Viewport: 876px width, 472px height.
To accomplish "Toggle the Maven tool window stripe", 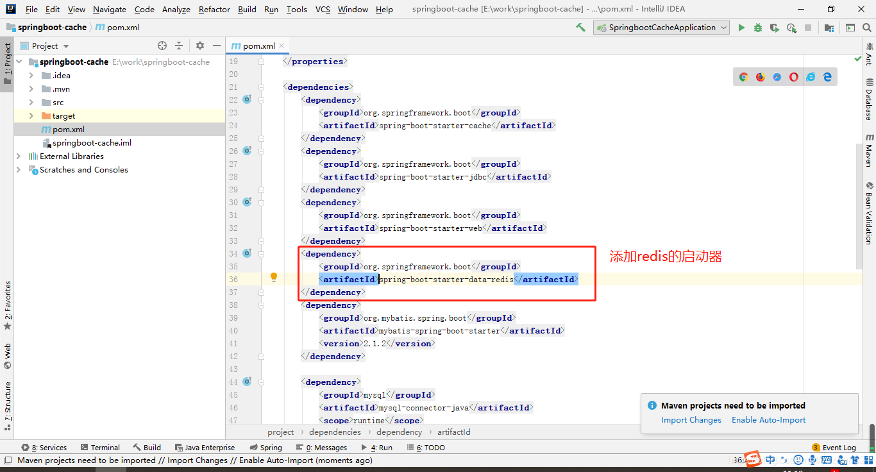I will click(869, 151).
